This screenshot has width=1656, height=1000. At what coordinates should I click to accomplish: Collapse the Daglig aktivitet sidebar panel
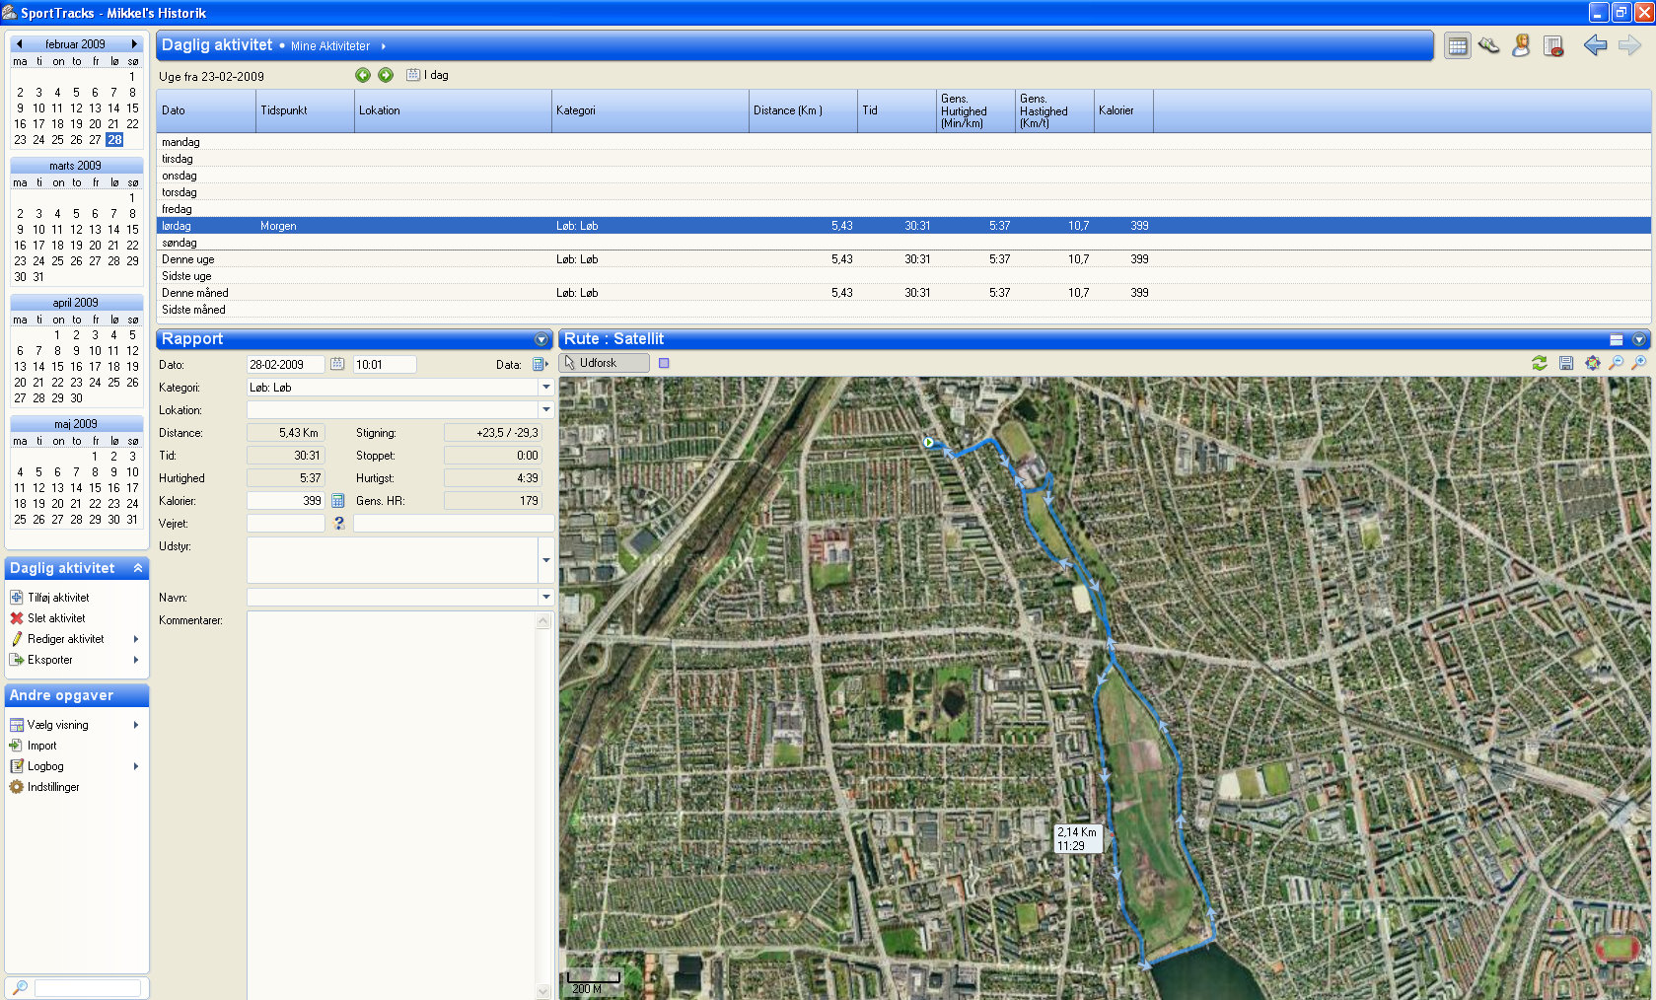(x=138, y=569)
